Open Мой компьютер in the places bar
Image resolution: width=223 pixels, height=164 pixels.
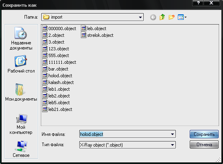pyautogui.click(x=21, y=124)
